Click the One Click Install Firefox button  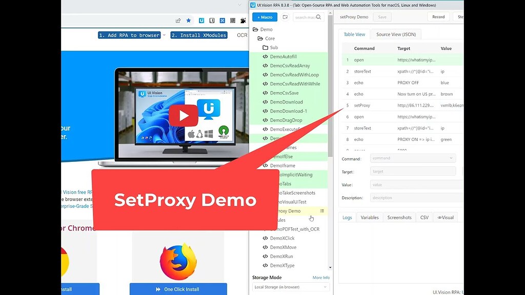click(x=178, y=288)
